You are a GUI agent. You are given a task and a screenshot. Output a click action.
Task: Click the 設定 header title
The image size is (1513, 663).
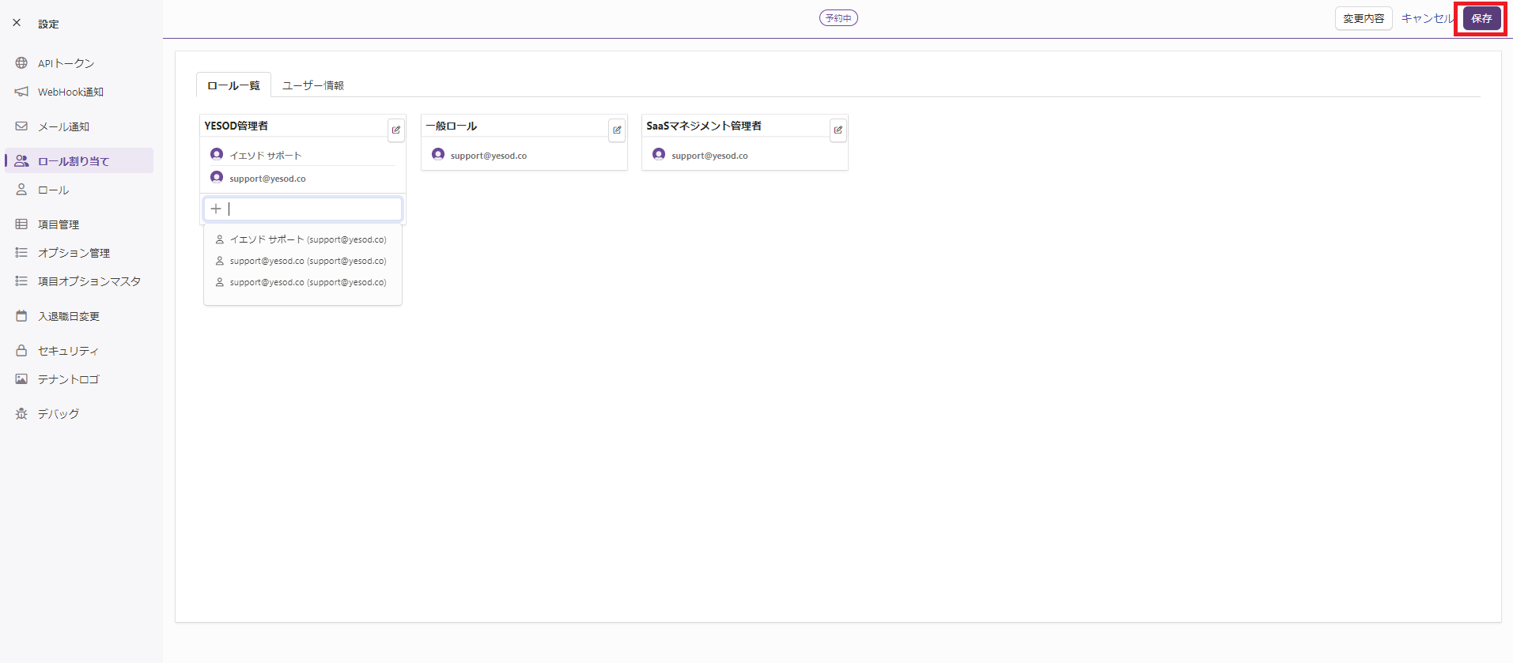tap(48, 24)
